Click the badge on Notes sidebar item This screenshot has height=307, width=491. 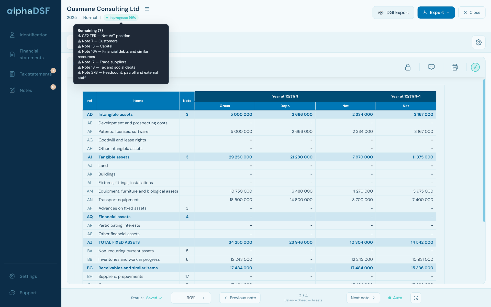click(x=53, y=87)
